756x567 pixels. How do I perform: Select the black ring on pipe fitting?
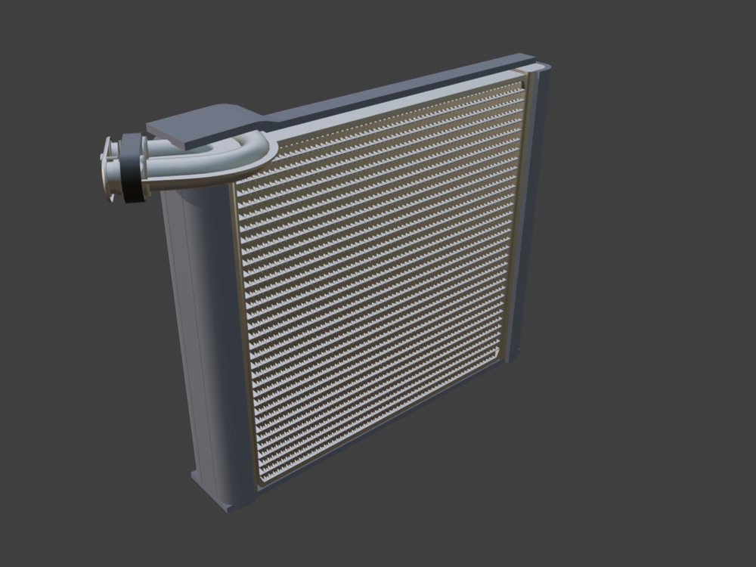pyautogui.click(x=132, y=168)
